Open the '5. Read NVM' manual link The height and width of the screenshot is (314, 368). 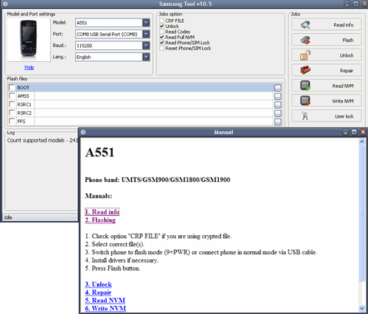click(105, 300)
